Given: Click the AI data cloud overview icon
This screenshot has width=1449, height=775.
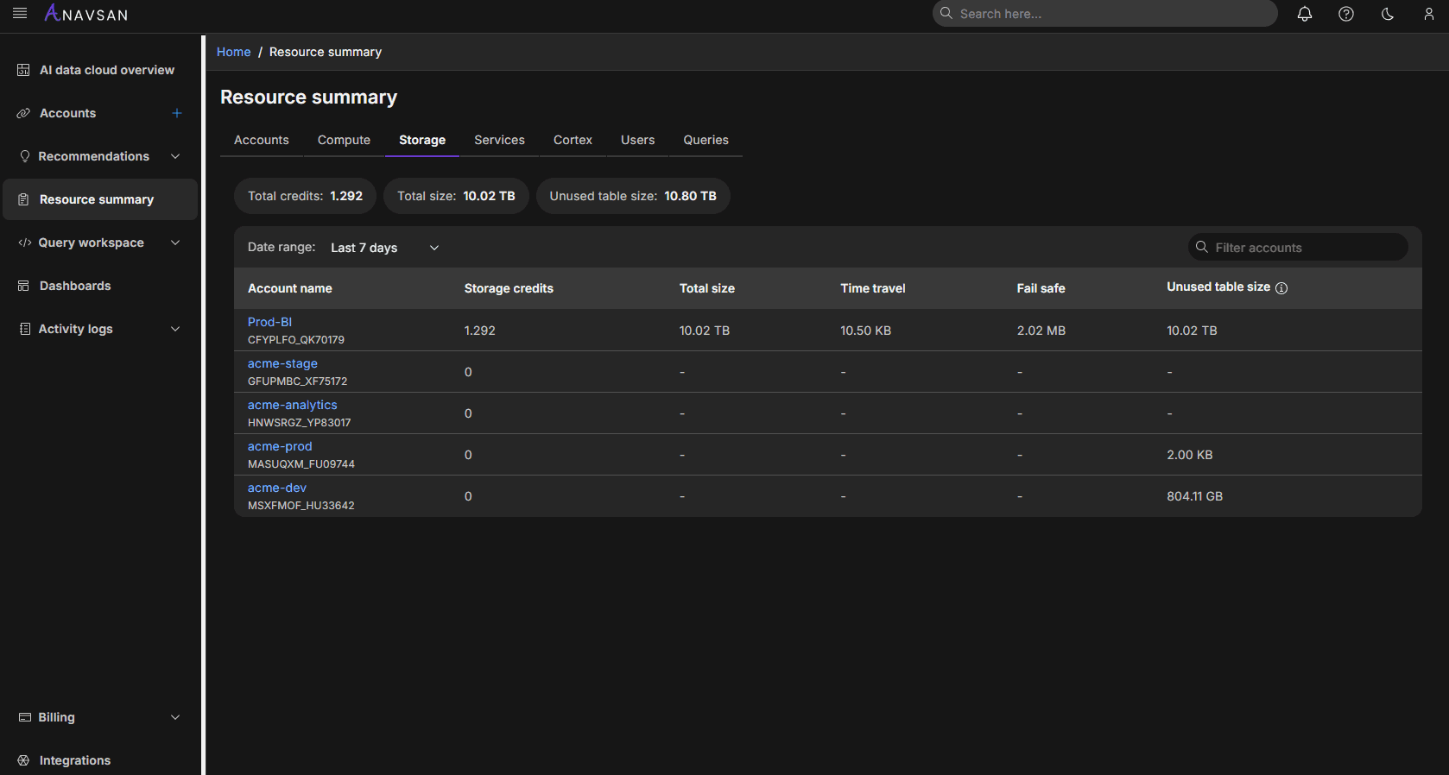Looking at the screenshot, I should click(x=23, y=70).
